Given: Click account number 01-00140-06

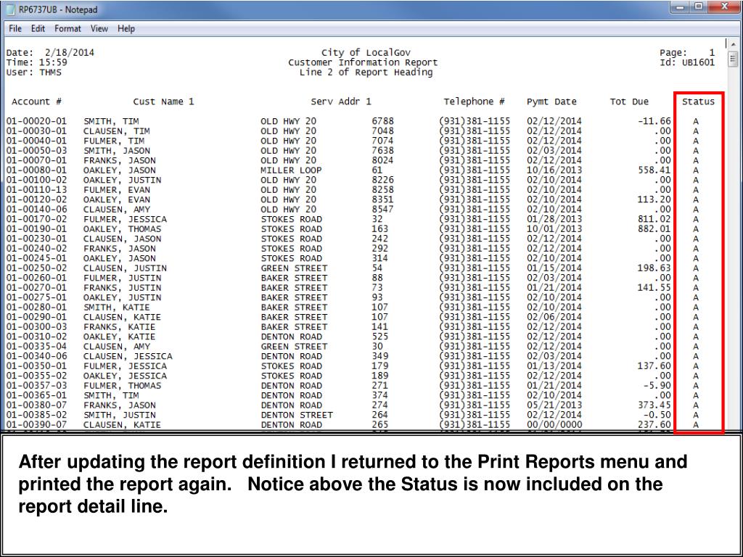Looking at the screenshot, I should coord(36,210).
